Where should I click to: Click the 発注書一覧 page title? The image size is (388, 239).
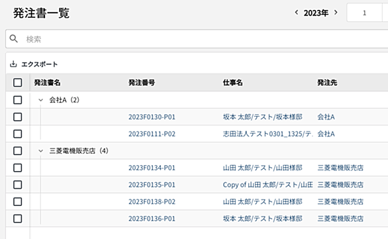41,13
